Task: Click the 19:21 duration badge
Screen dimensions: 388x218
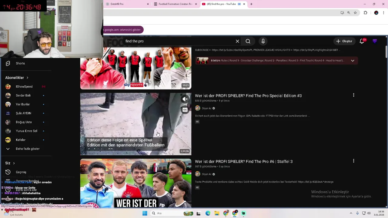Action: (186, 85)
